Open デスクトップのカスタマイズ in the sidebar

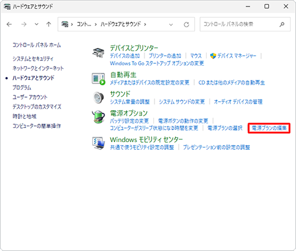(37, 107)
